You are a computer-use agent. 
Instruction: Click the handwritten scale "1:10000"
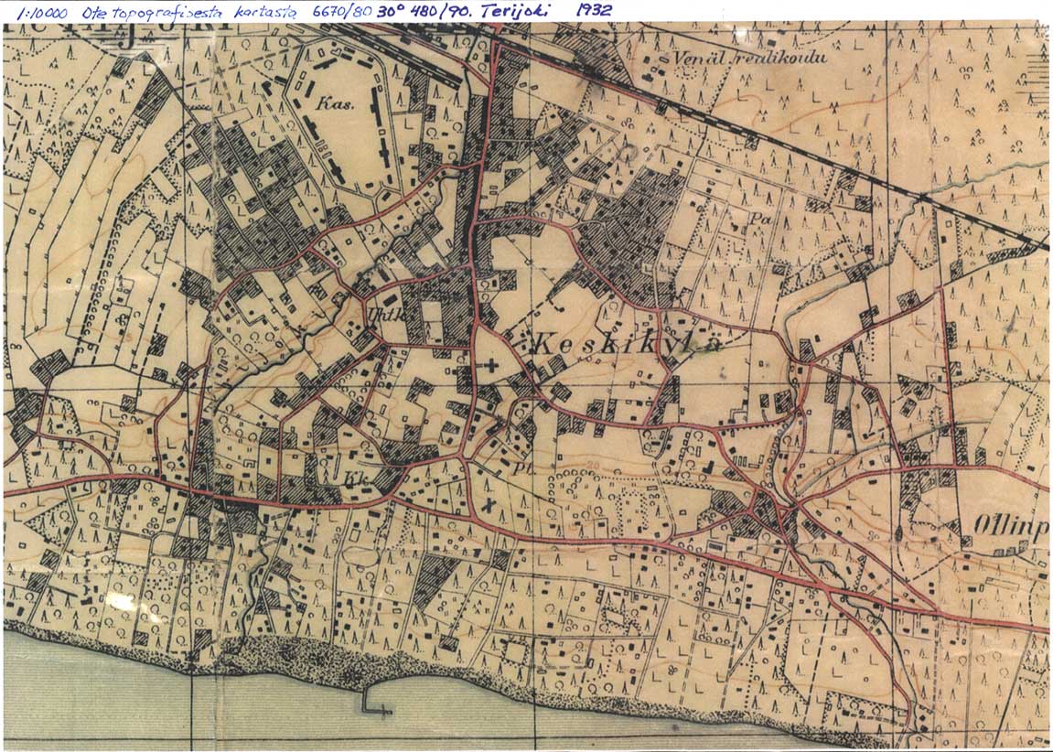(27, 11)
